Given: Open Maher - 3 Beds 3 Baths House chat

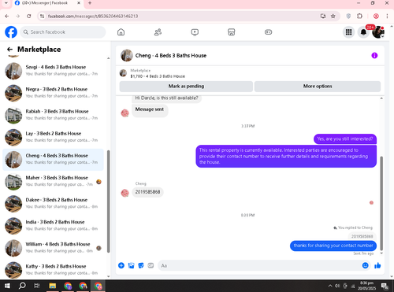Looking at the screenshot, I should [x=53, y=182].
